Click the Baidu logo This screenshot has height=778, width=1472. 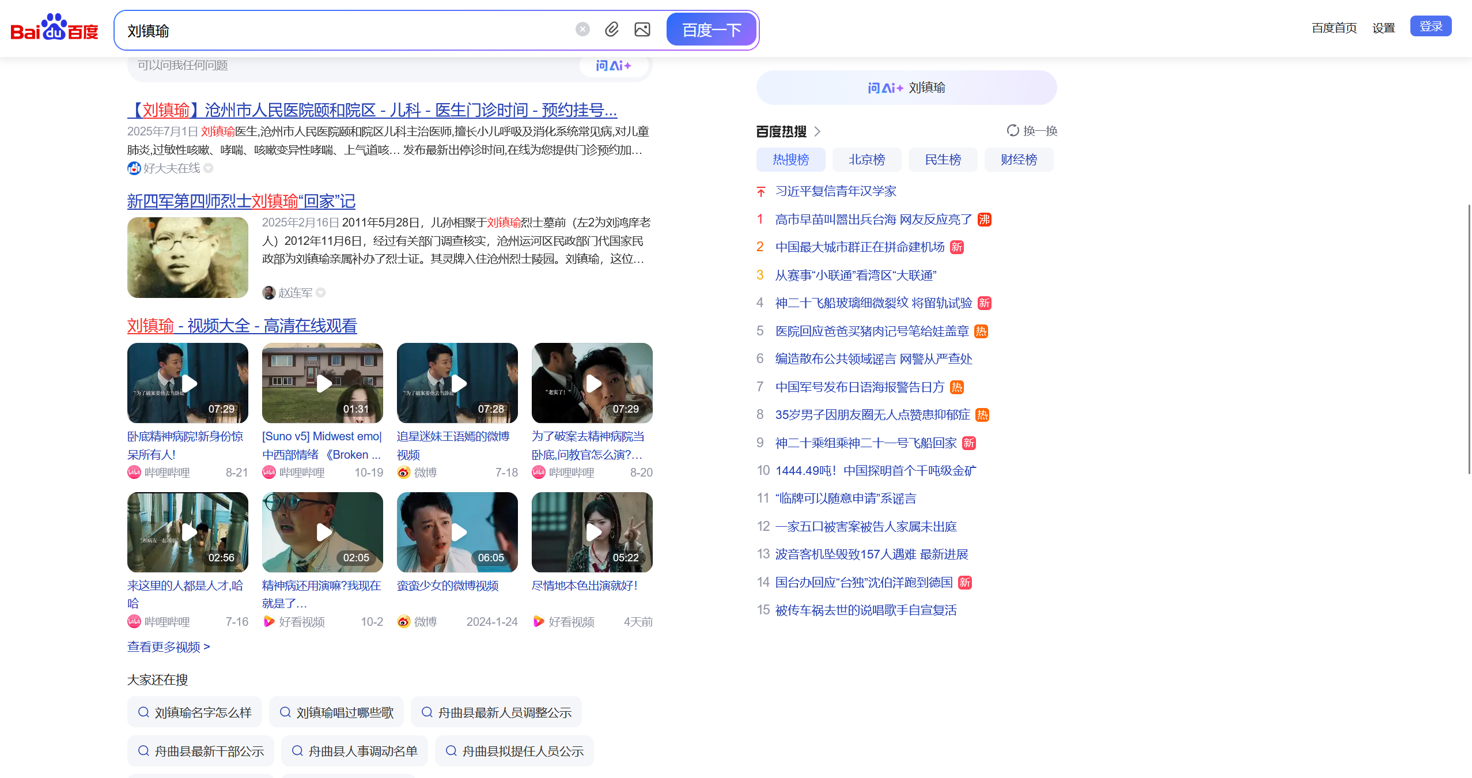coord(54,29)
